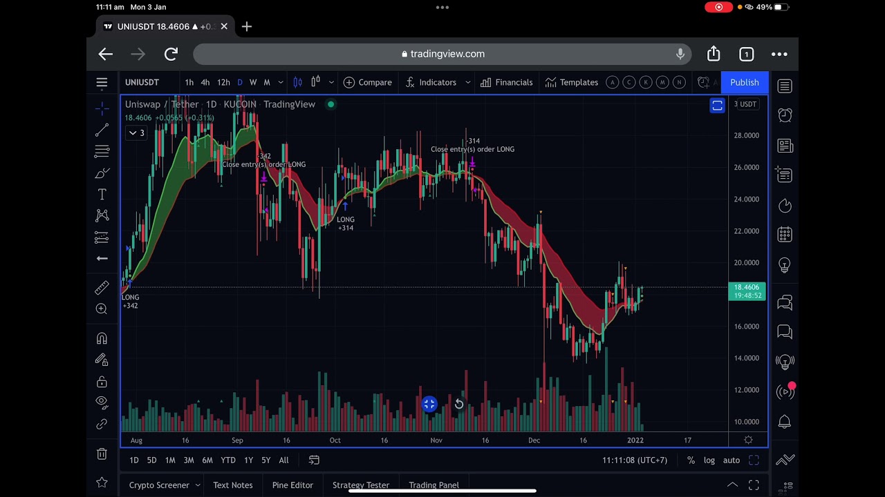Toggle stay in drawing mode pencil-lock

102,360
